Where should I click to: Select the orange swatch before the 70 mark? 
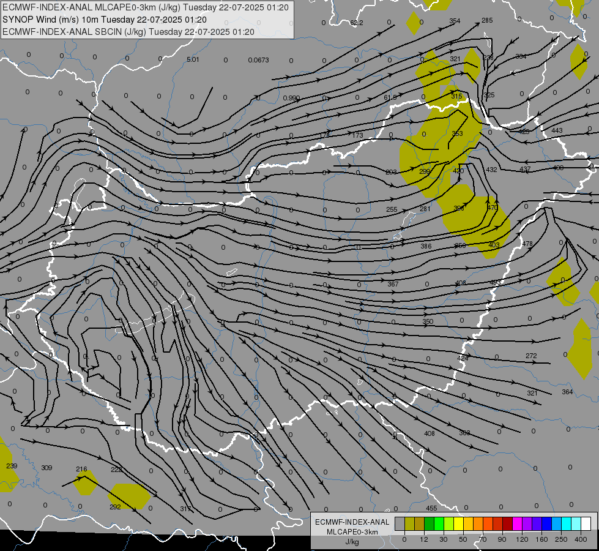[x=478, y=523]
